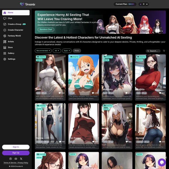Open Create a Group menu item
169x169 pixels.
[16, 24]
